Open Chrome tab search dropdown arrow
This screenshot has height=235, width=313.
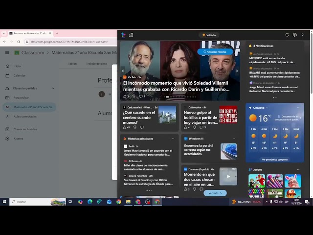tap(4, 33)
